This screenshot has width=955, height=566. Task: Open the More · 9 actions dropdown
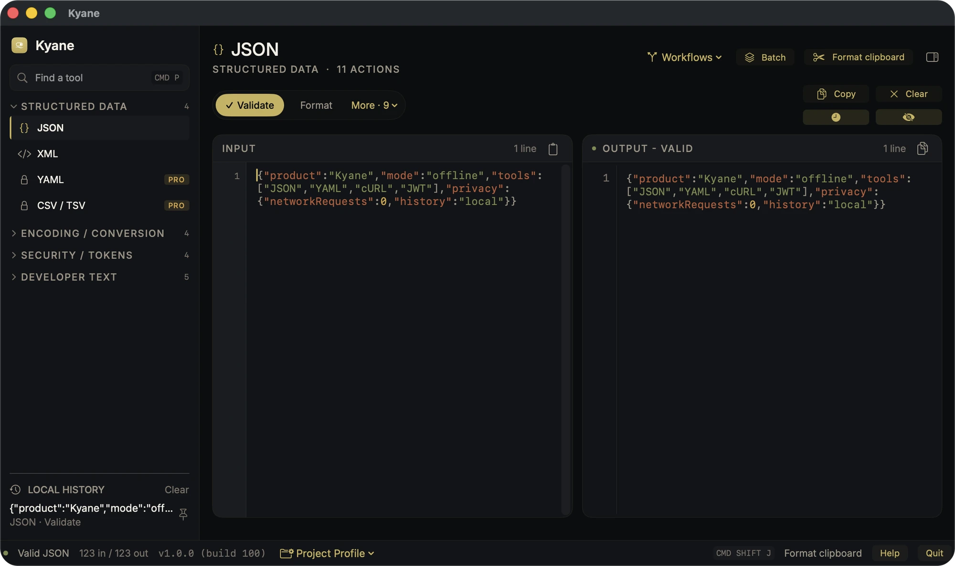pos(374,105)
